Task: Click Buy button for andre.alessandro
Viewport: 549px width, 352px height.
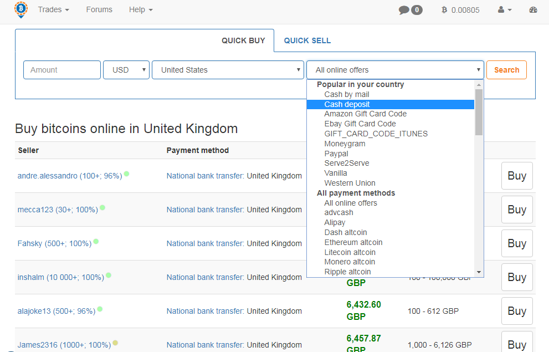Action: [517, 176]
